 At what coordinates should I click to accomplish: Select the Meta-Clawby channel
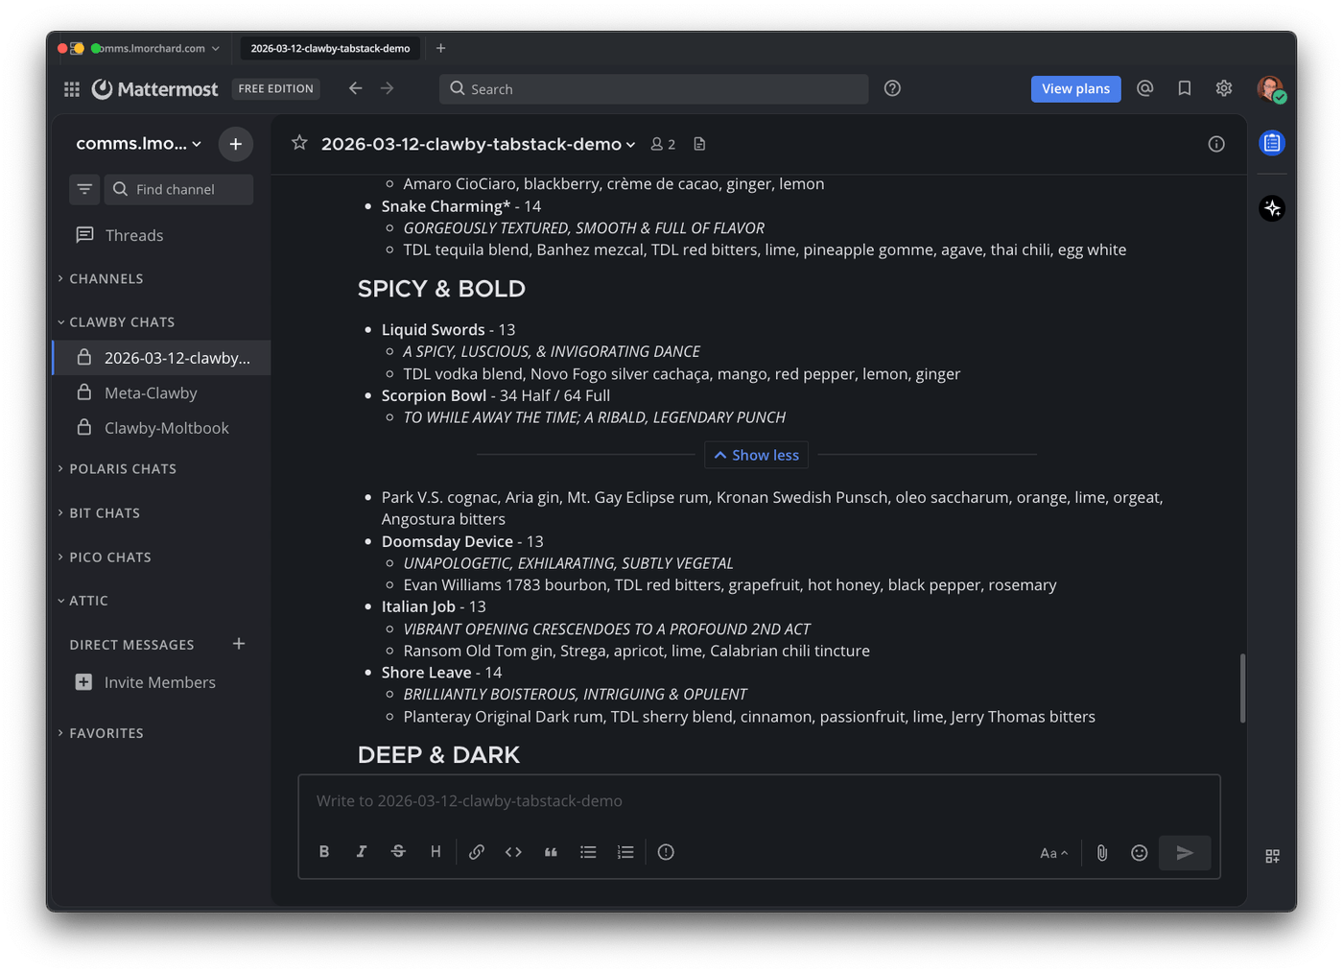click(x=151, y=393)
